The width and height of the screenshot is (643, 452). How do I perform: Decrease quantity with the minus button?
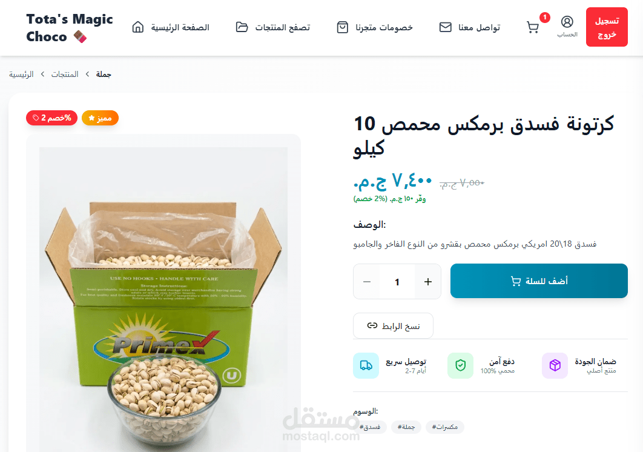[367, 282]
